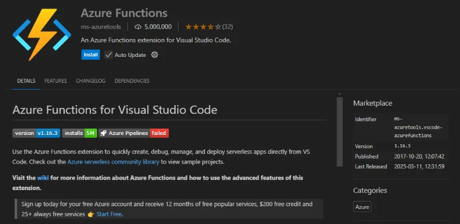Click the version v1.16.3 badge
Screen dimensions: 460x224
click(x=36, y=133)
